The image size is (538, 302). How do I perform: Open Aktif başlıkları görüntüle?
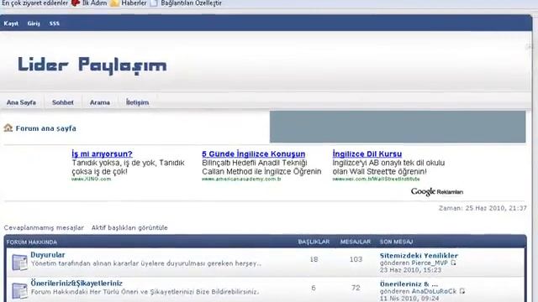click(129, 227)
